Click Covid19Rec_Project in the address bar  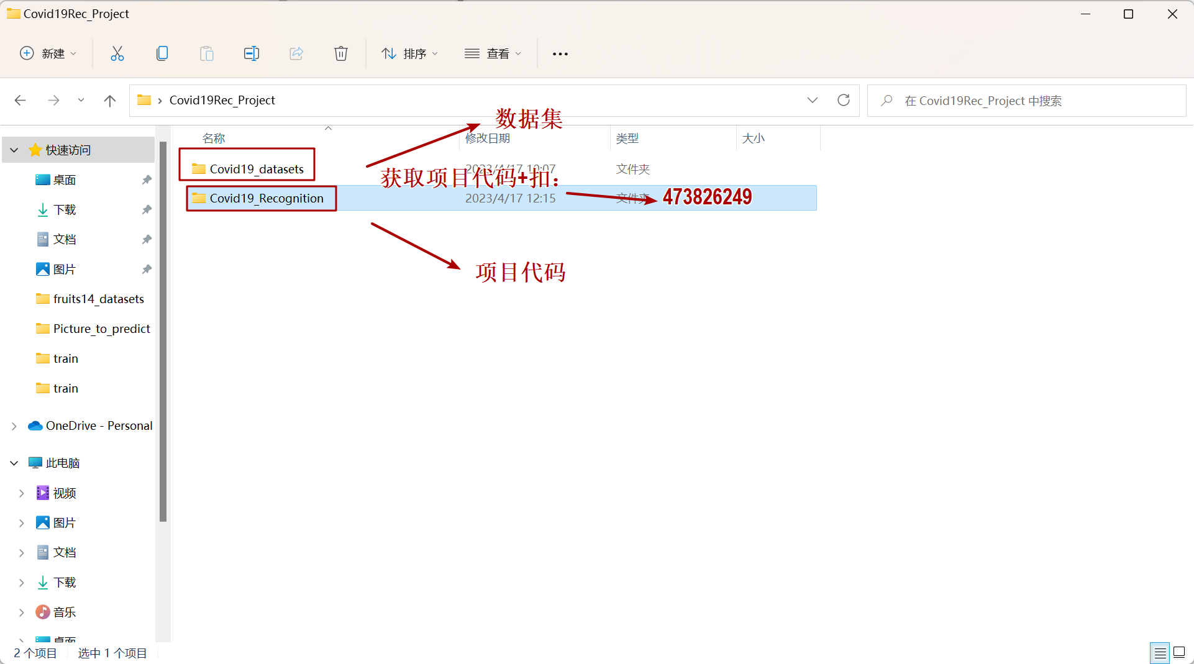point(222,100)
